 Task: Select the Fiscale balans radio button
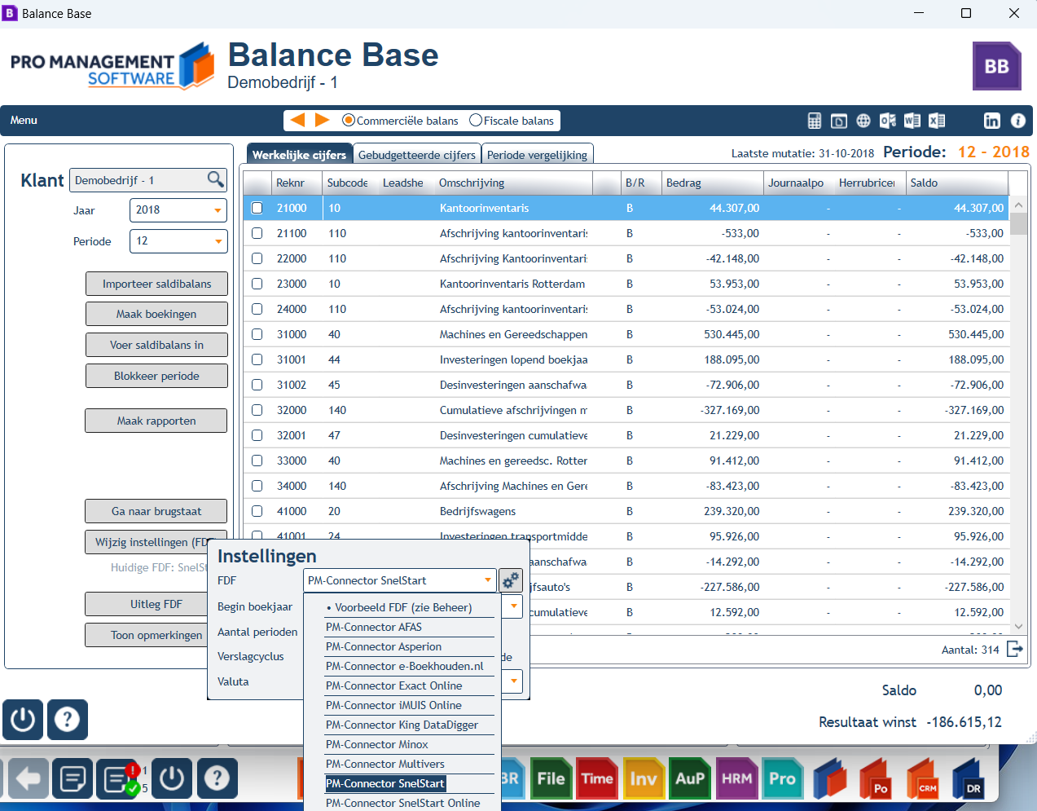click(476, 121)
